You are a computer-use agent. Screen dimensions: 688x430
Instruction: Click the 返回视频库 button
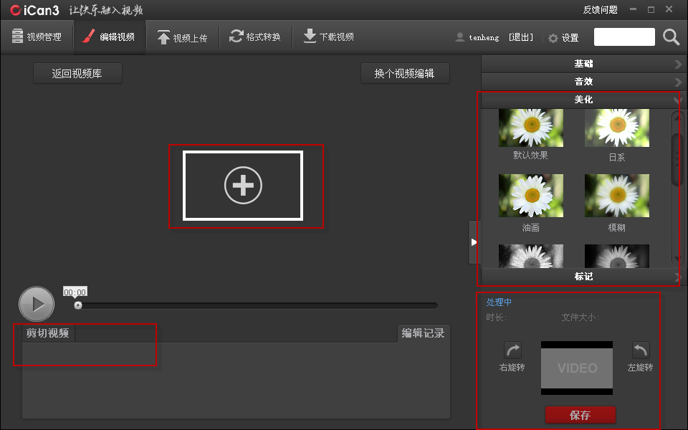click(77, 73)
